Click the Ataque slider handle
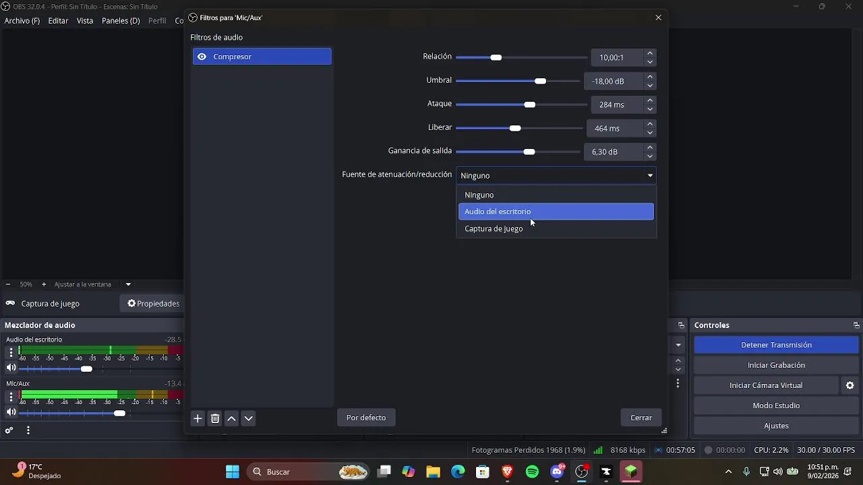The height and width of the screenshot is (485, 863). pos(529,104)
